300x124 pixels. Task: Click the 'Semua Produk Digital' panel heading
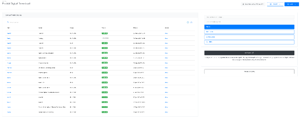pos(14,15)
